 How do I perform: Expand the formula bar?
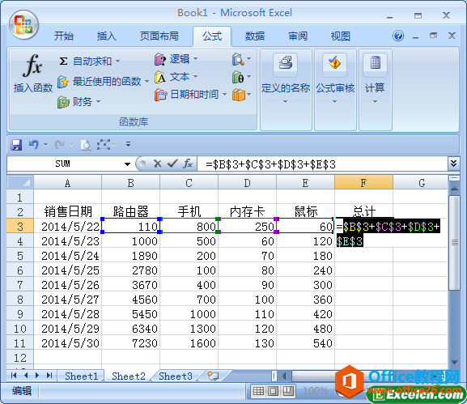[x=453, y=164]
